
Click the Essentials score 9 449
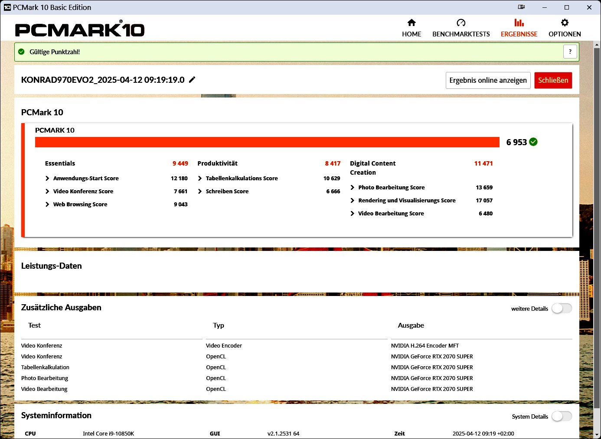pyautogui.click(x=180, y=163)
